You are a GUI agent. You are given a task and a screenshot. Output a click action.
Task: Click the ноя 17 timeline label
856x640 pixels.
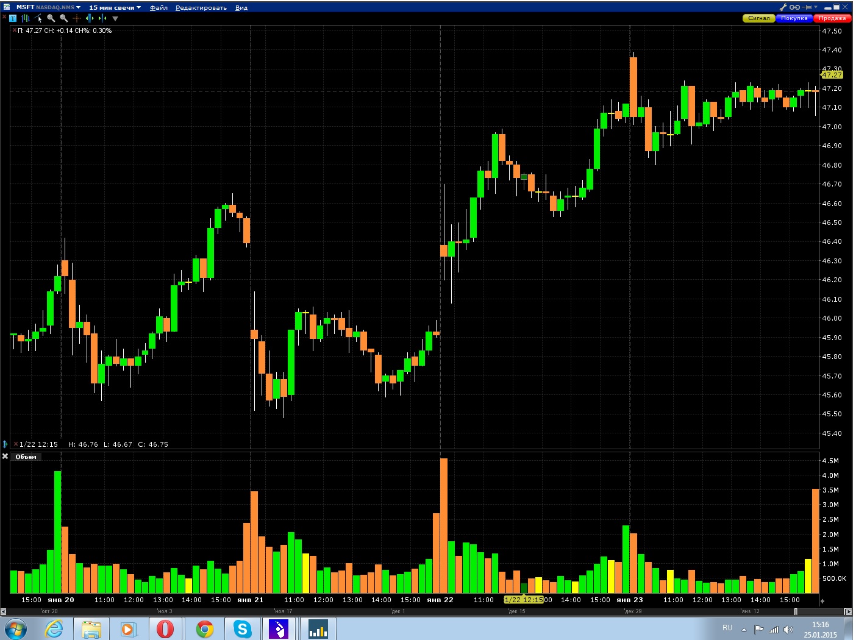click(284, 611)
